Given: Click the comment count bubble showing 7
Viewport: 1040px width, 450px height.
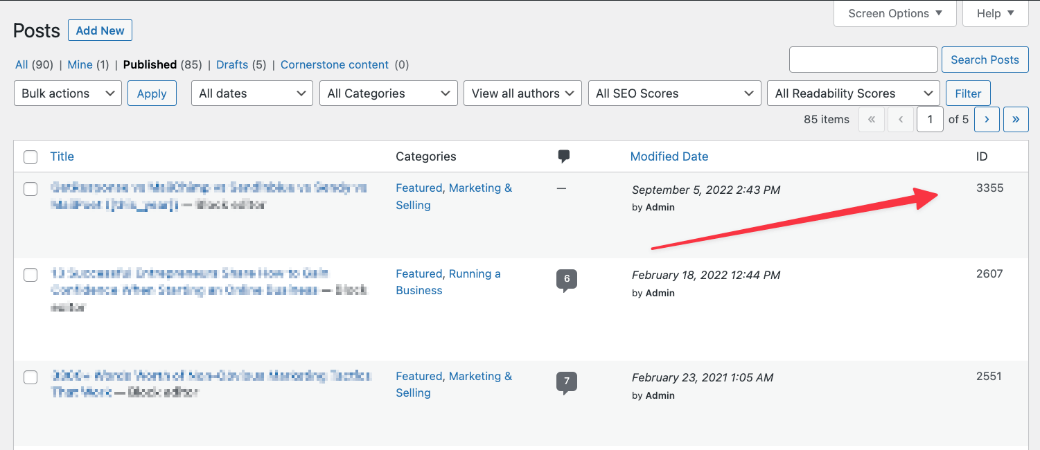Looking at the screenshot, I should coord(567,381).
